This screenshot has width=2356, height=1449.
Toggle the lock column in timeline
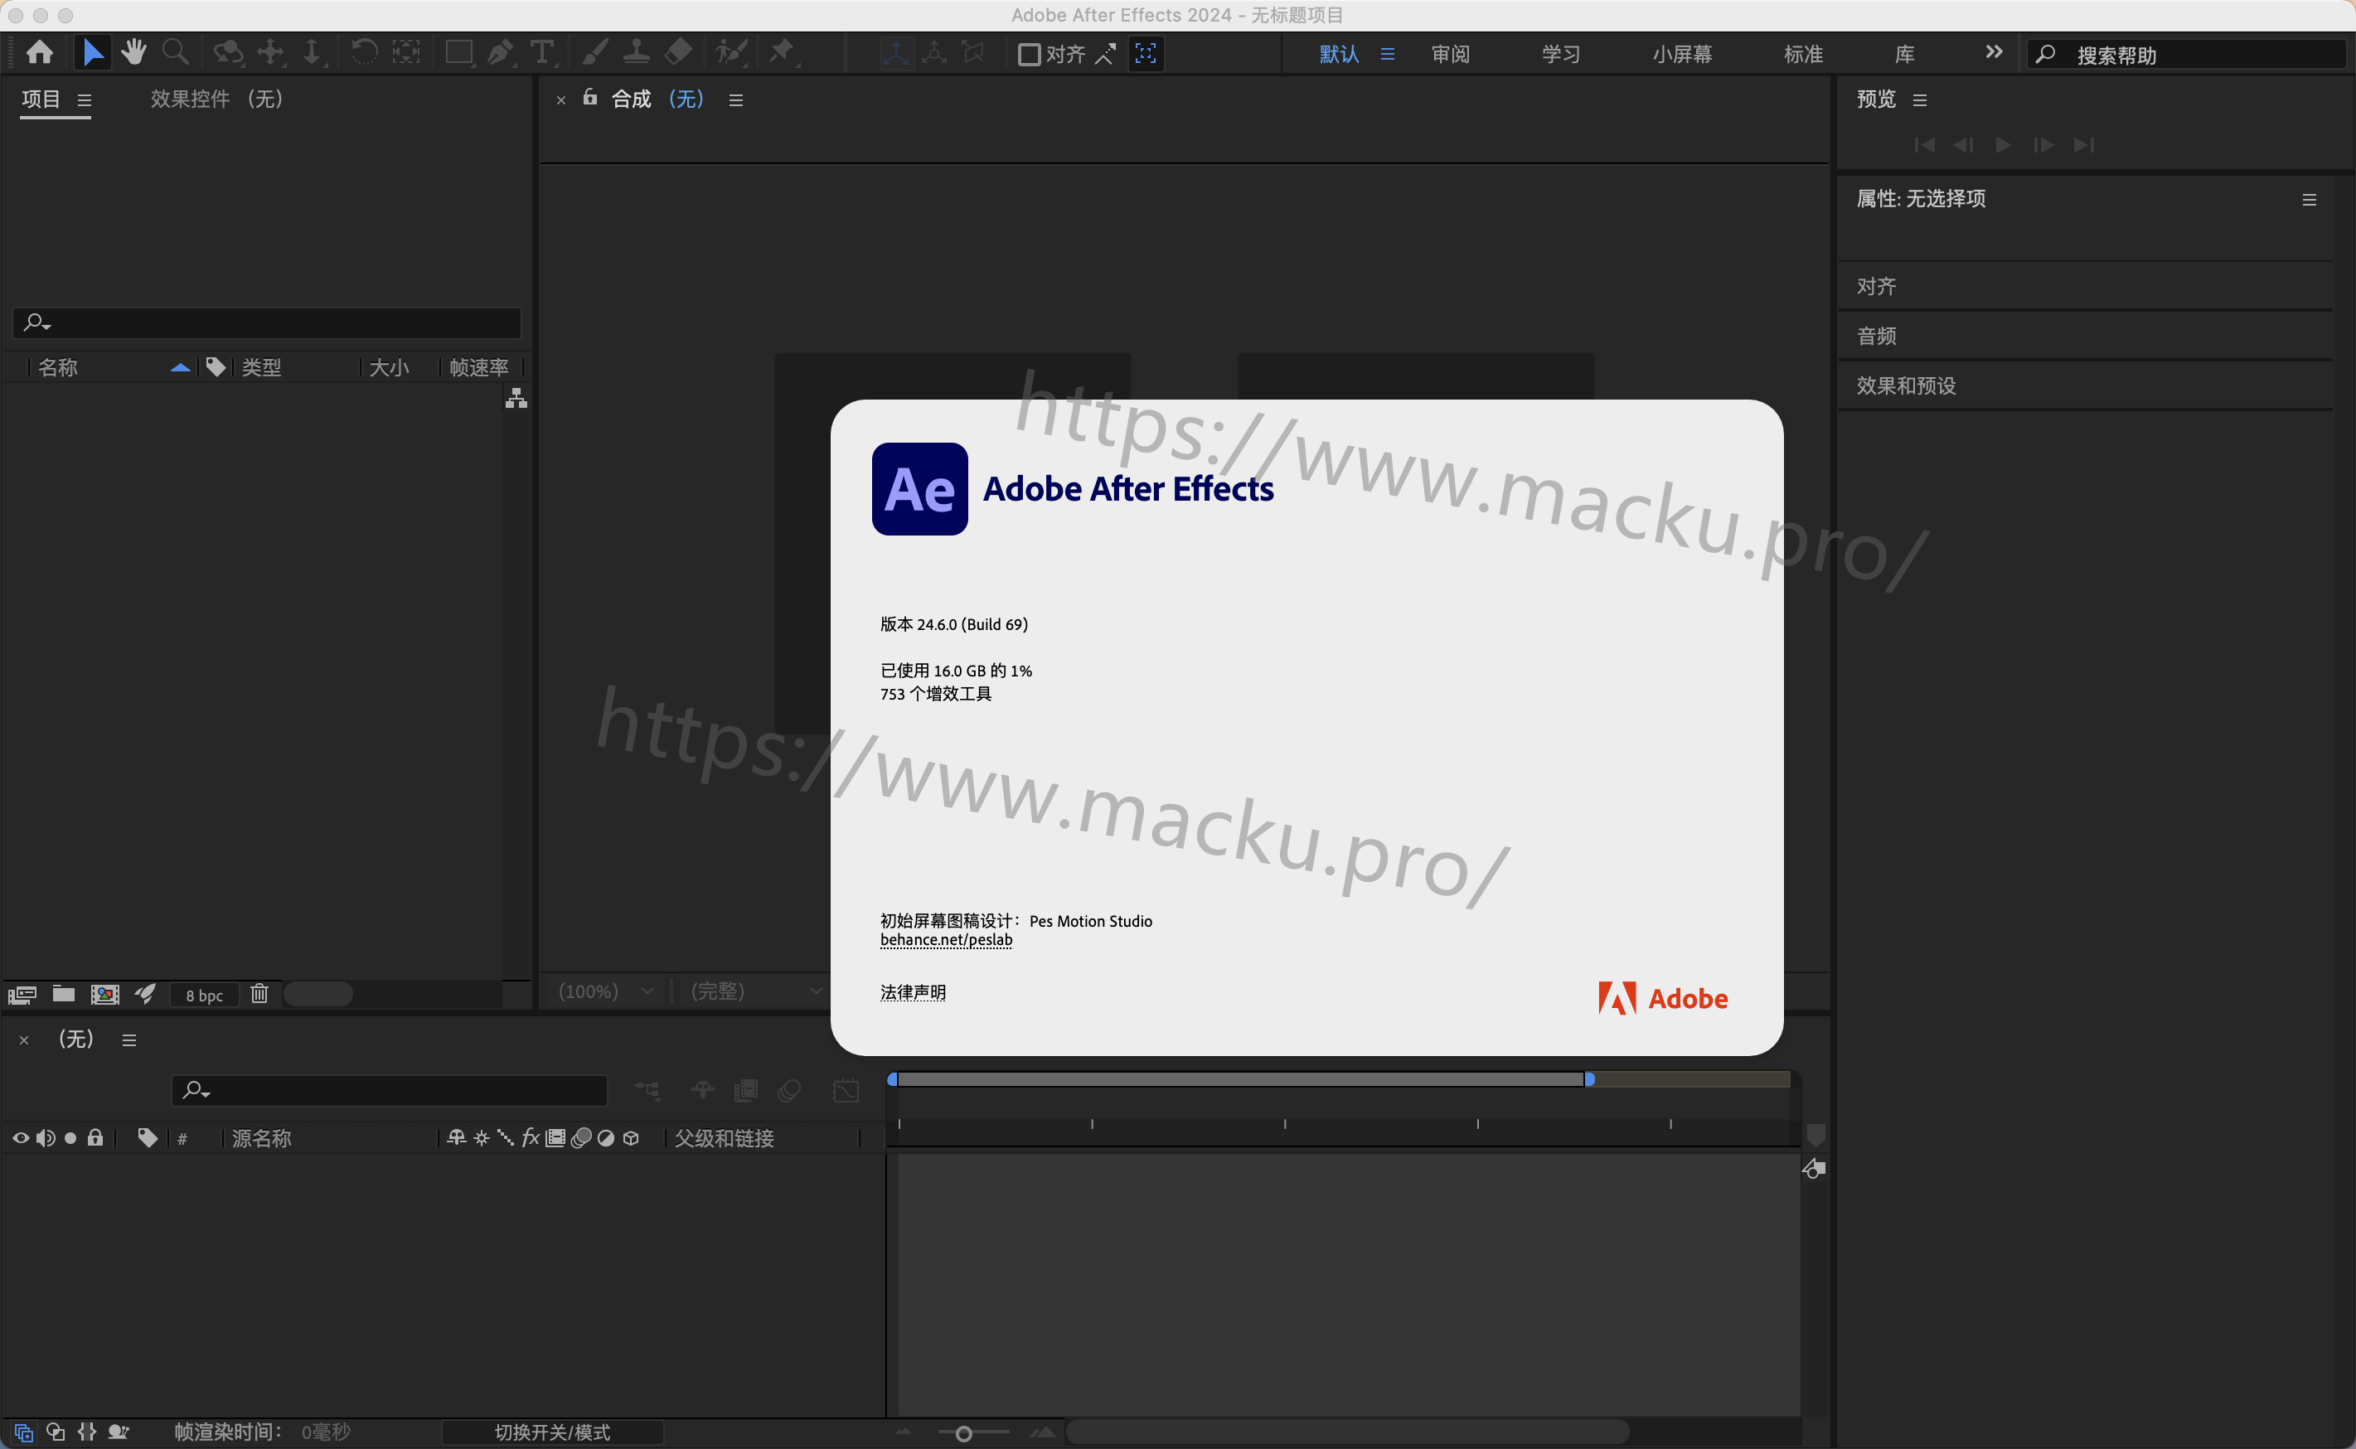pyautogui.click(x=95, y=1137)
